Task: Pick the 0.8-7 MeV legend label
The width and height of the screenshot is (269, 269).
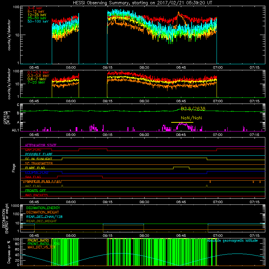Action: 37,79
